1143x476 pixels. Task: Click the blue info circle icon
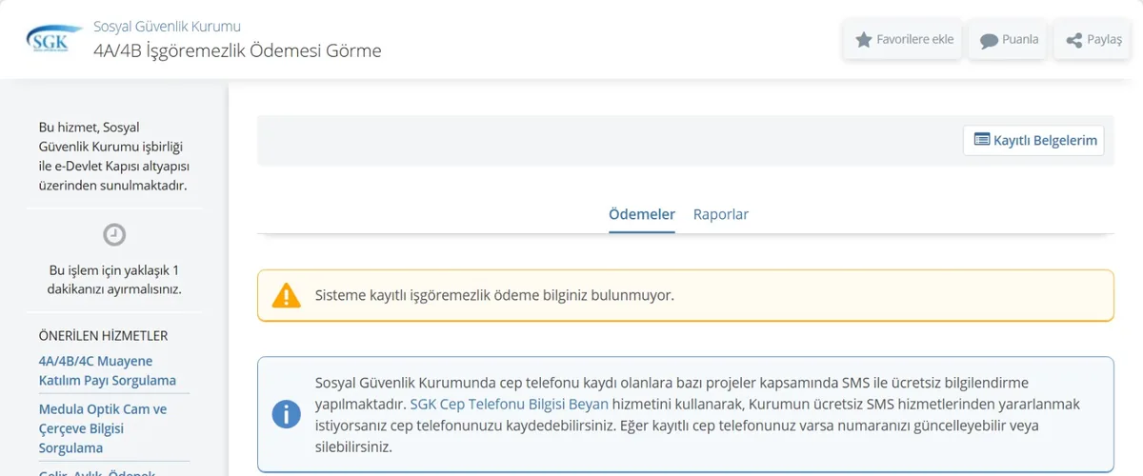click(x=286, y=414)
